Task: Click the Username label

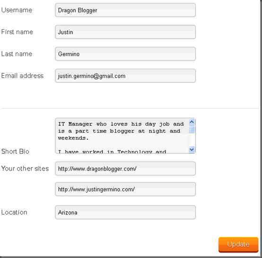Action: click(x=17, y=10)
